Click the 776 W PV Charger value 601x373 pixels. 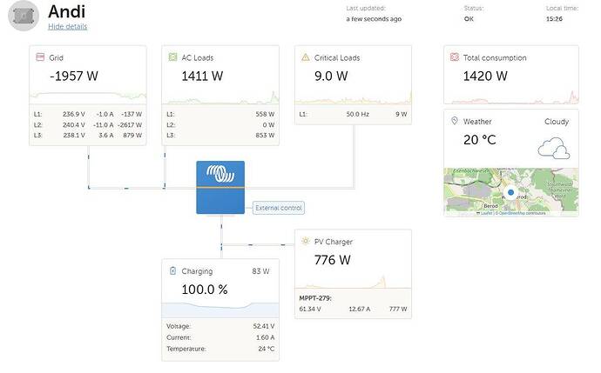333,260
